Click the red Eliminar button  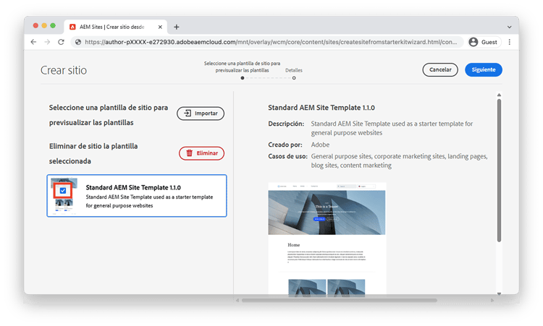[x=201, y=153]
